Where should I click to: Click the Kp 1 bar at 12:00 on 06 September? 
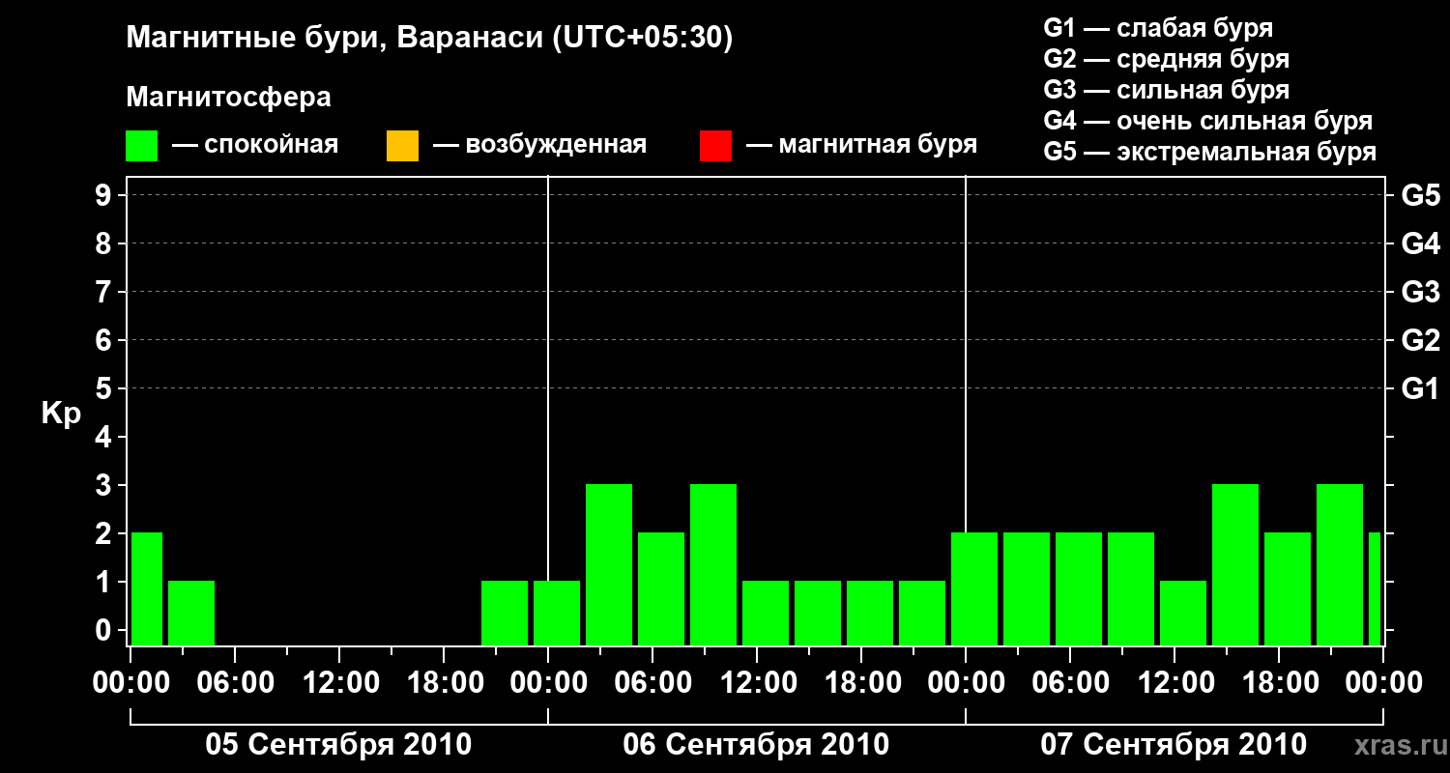[x=766, y=614]
